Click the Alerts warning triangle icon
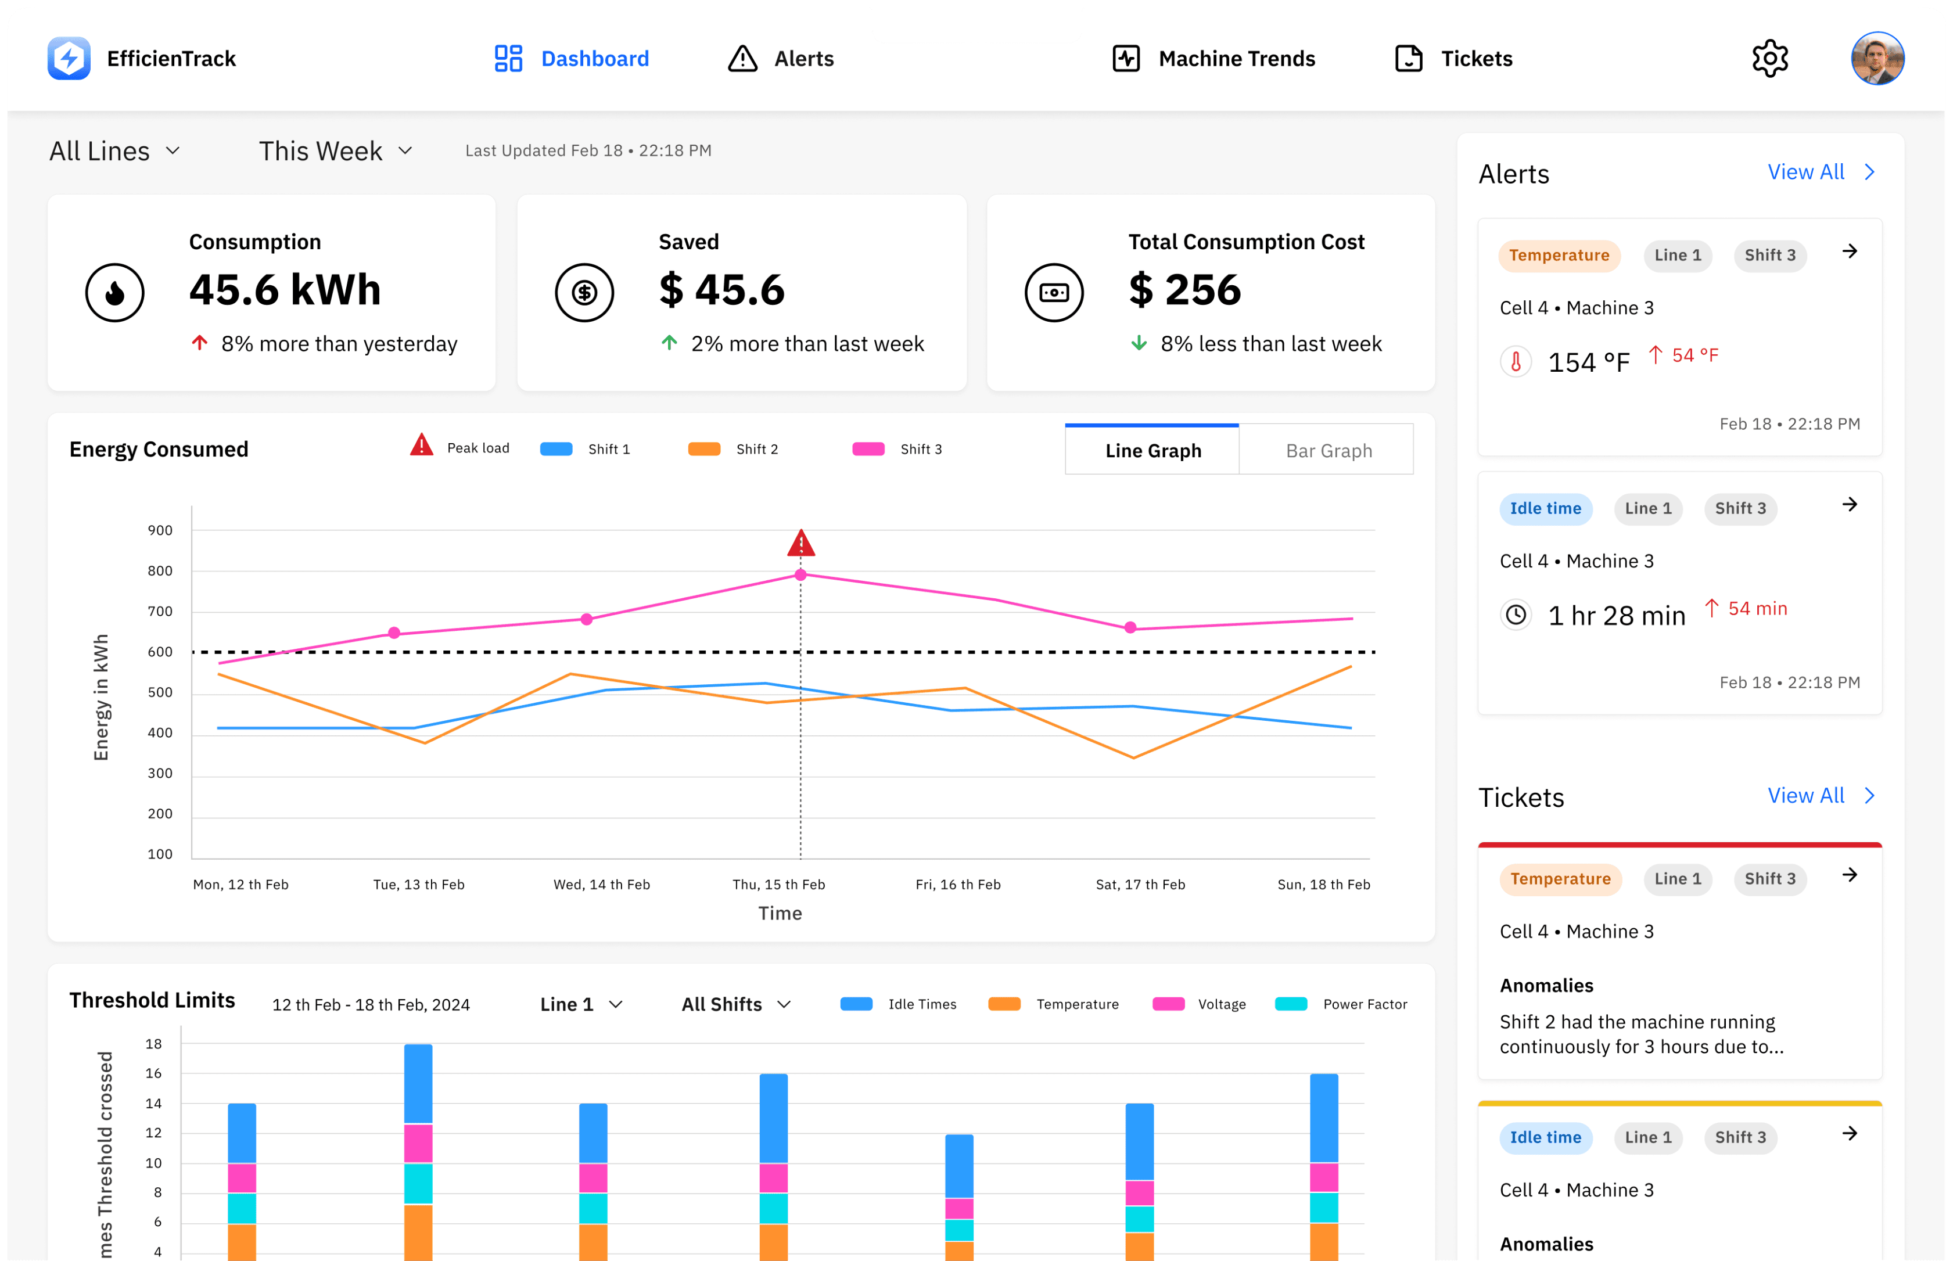This screenshot has height=1261, width=1946. 742,58
